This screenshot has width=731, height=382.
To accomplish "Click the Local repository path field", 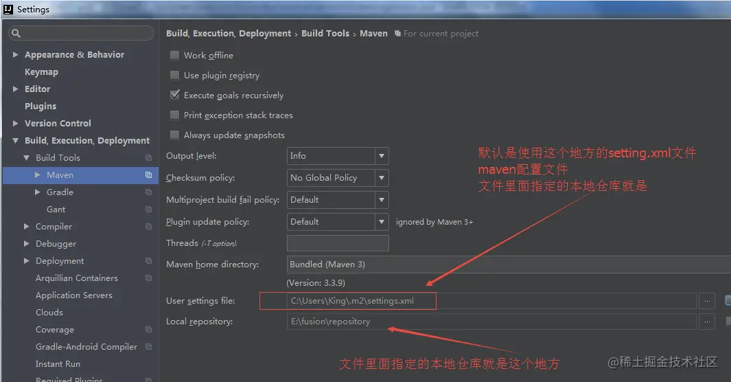I will (491, 322).
